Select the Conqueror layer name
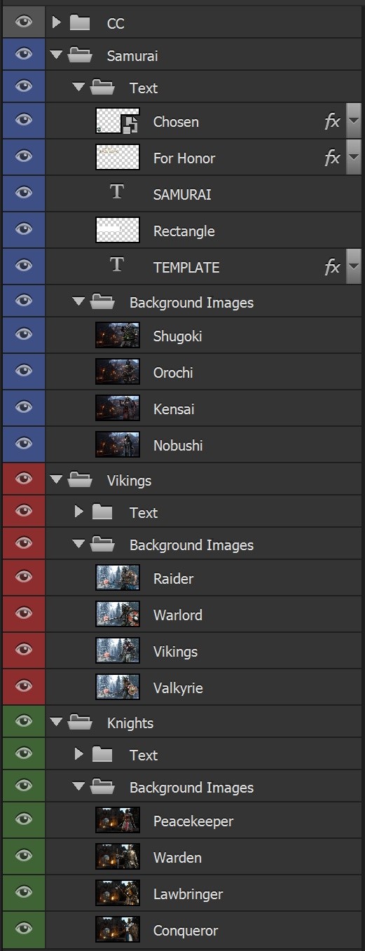Image resolution: width=365 pixels, height=951 pixels. point(186,931)
